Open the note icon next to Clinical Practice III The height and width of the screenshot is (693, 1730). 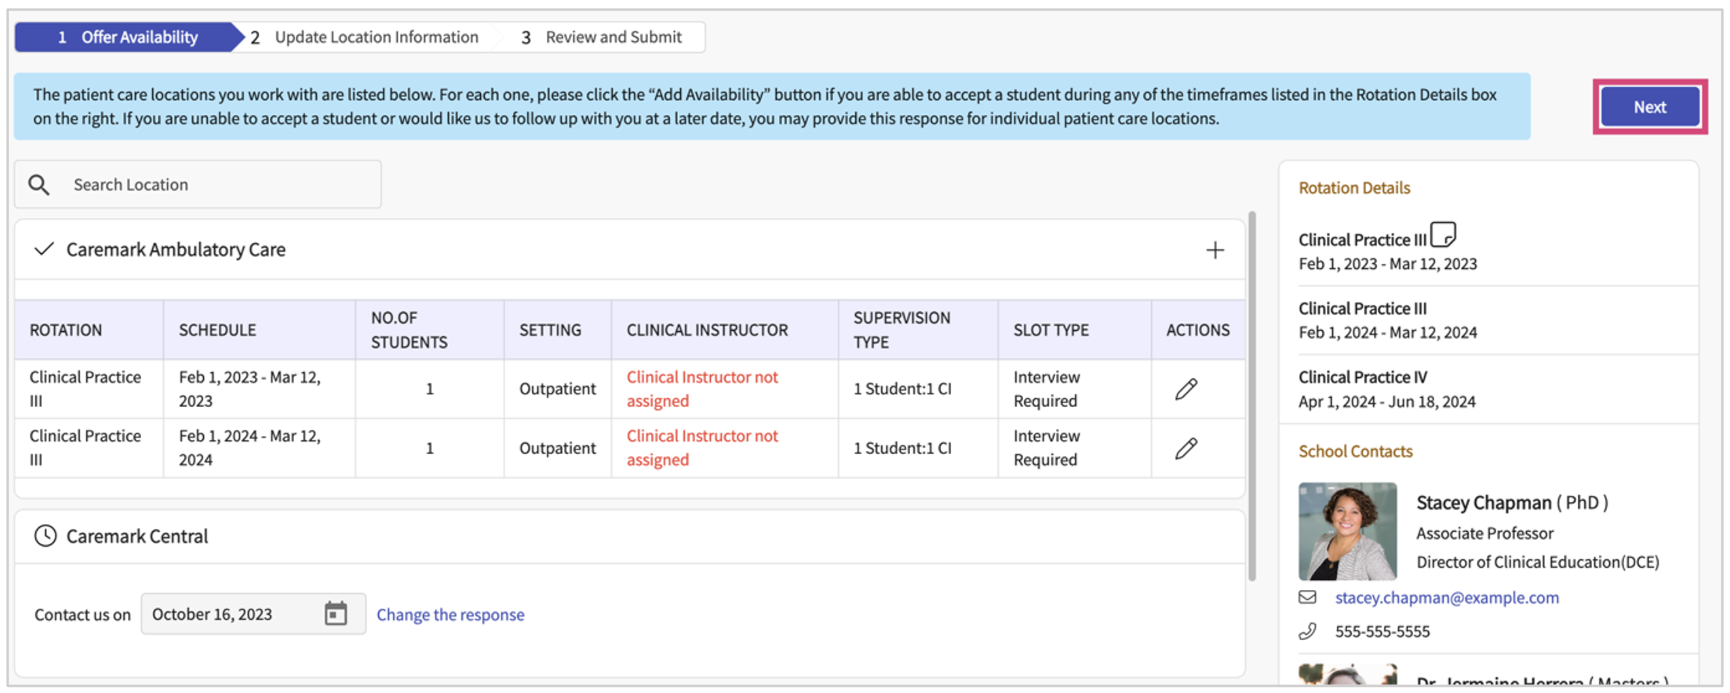click(1442, 236)
